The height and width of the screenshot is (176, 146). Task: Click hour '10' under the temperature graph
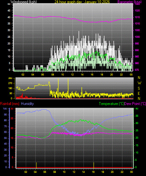pyautogui.click(x=64, y=172)
